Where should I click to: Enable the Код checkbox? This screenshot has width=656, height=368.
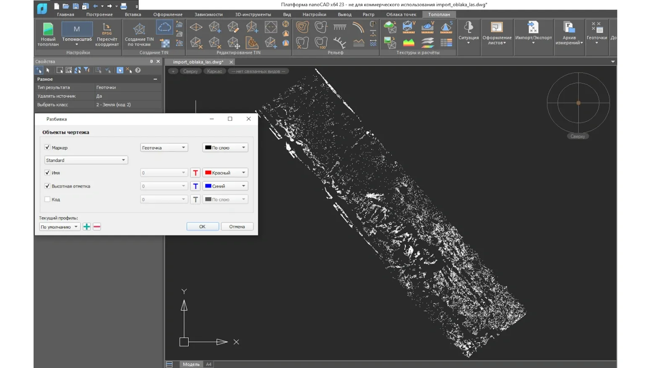(48, 199)
